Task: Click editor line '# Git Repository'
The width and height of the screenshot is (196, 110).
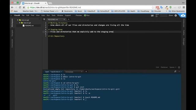Action: (x=56, y=36)
